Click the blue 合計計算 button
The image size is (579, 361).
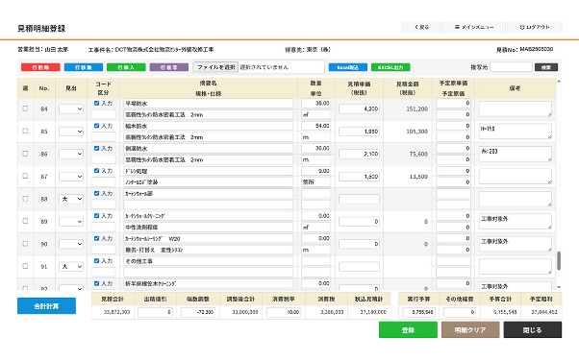[46, 306]
